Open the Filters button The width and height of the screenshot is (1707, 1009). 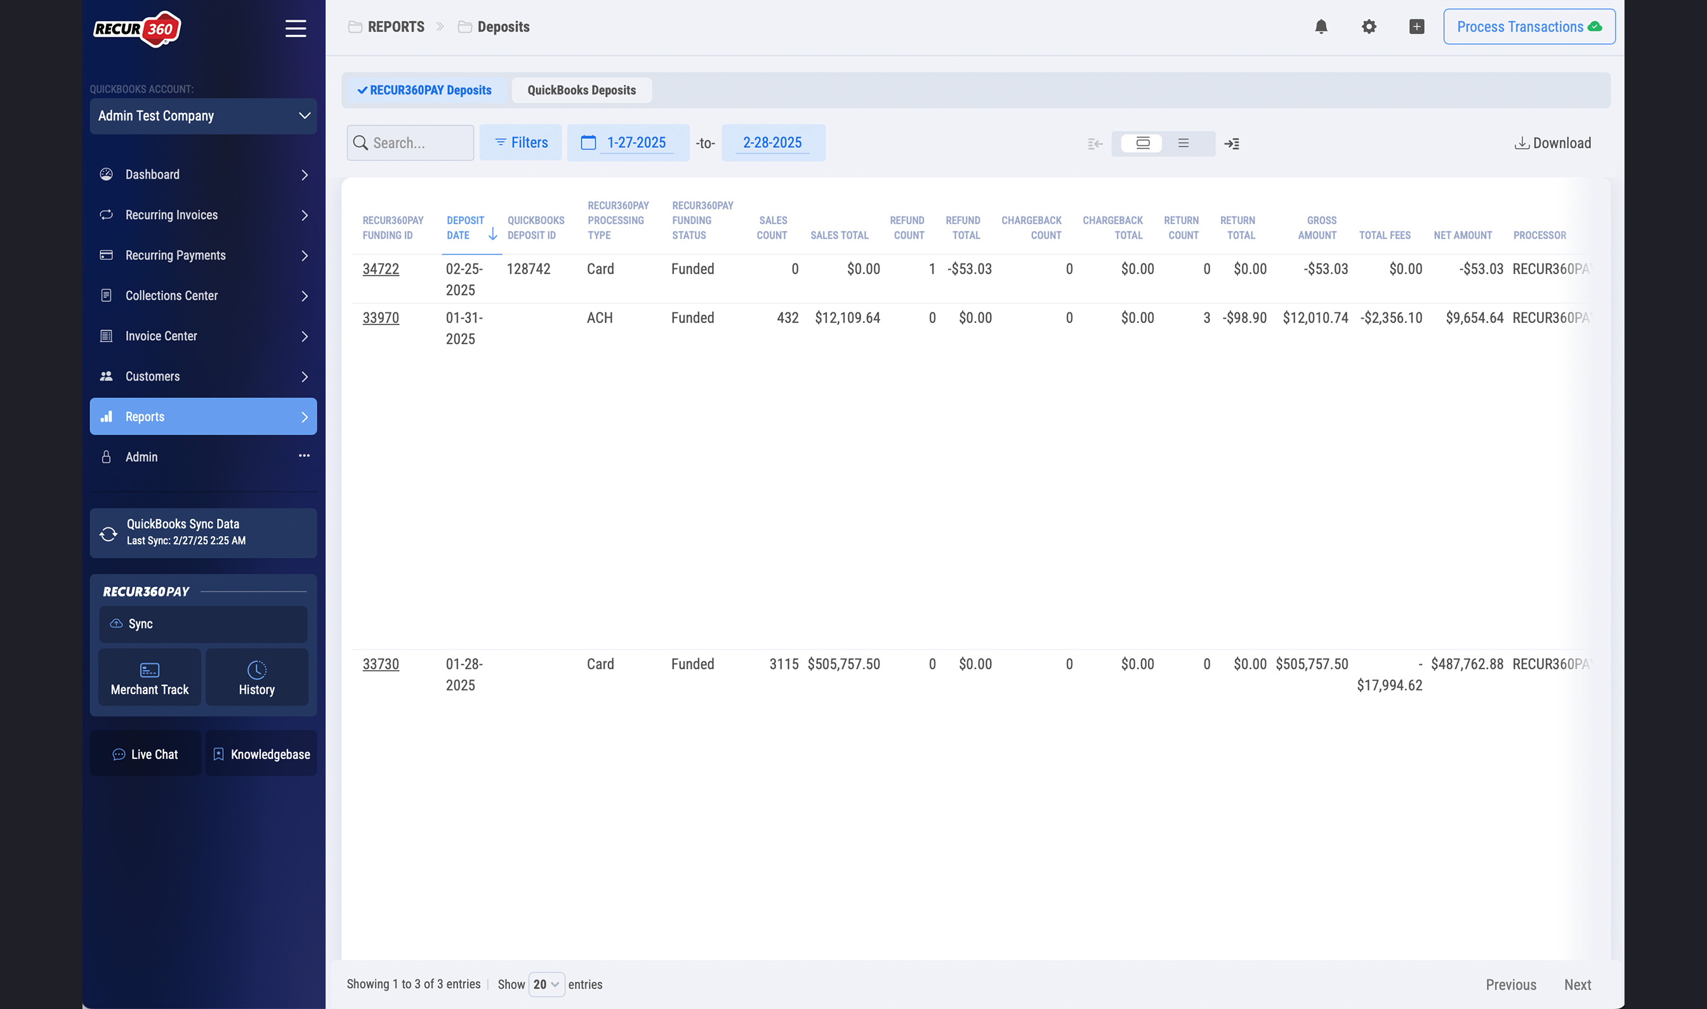pos(521,143)
